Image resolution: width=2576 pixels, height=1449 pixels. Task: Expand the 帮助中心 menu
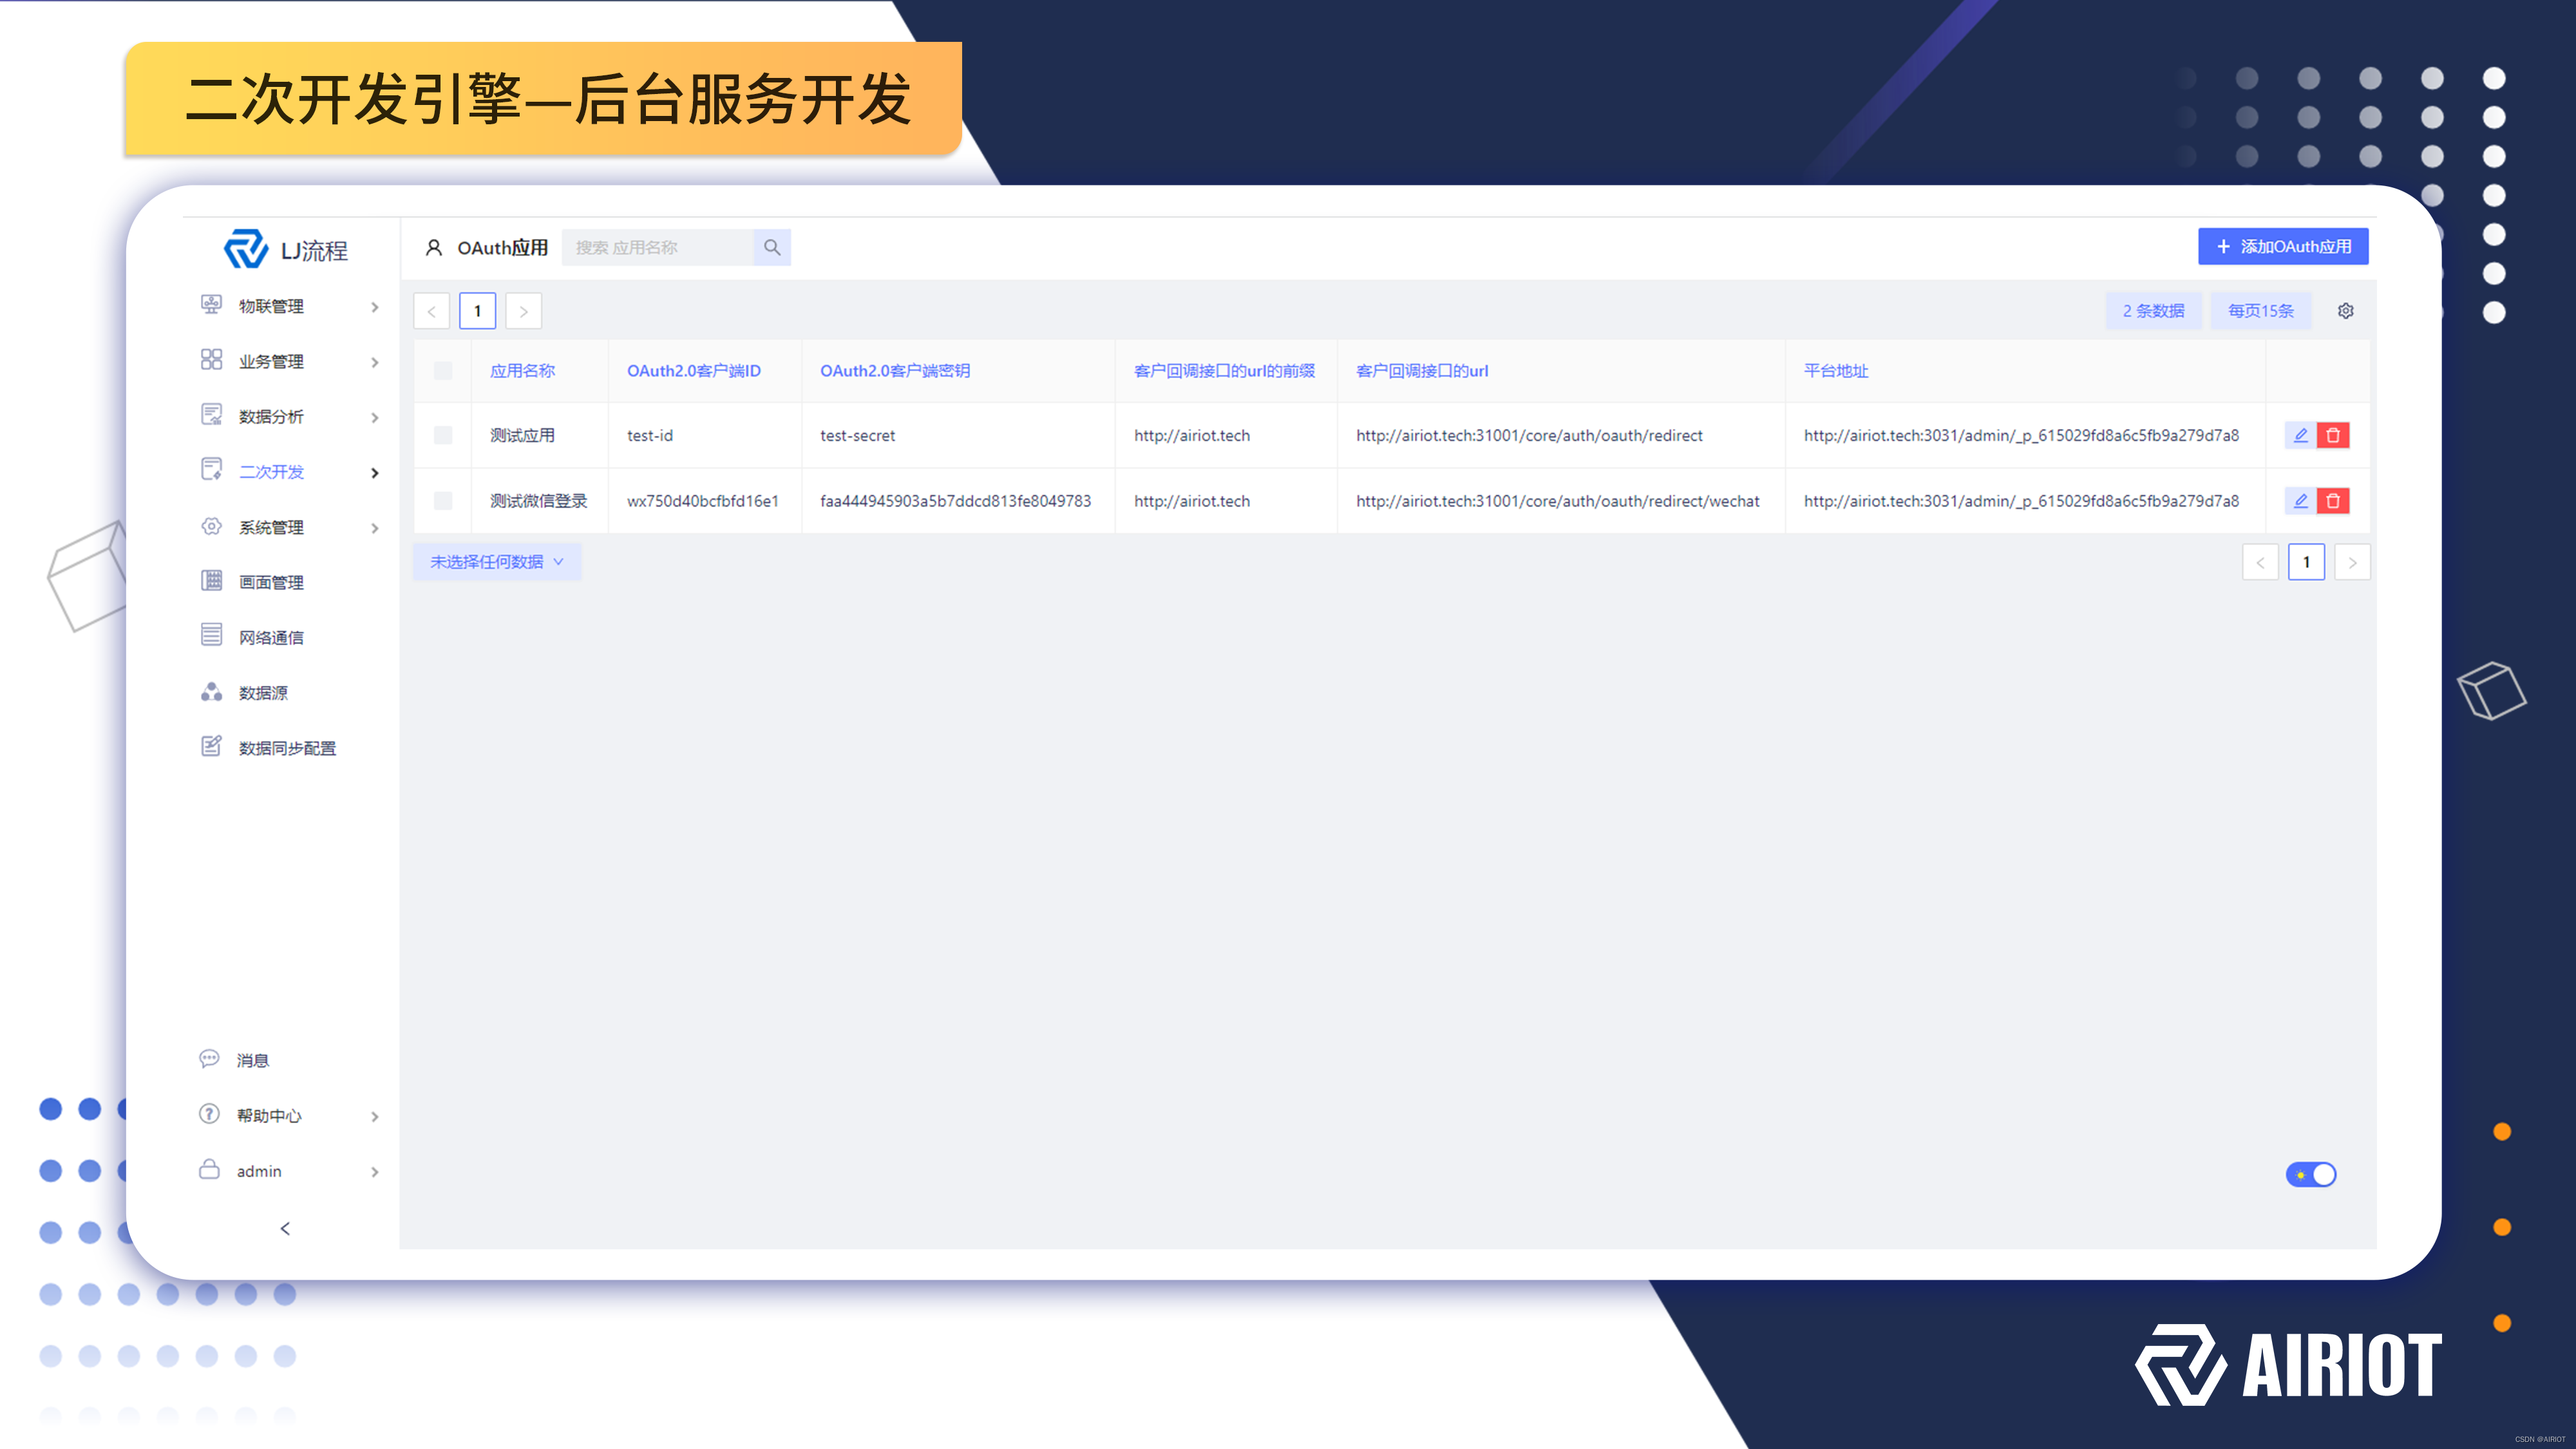[375, 1116]
